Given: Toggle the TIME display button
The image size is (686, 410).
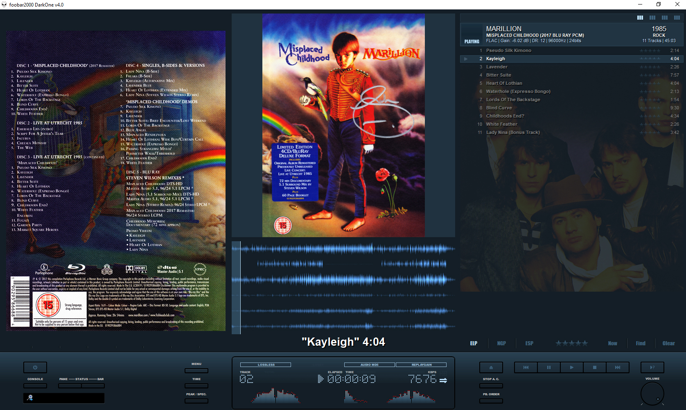Looking at the screenshot, I should 196,386.
